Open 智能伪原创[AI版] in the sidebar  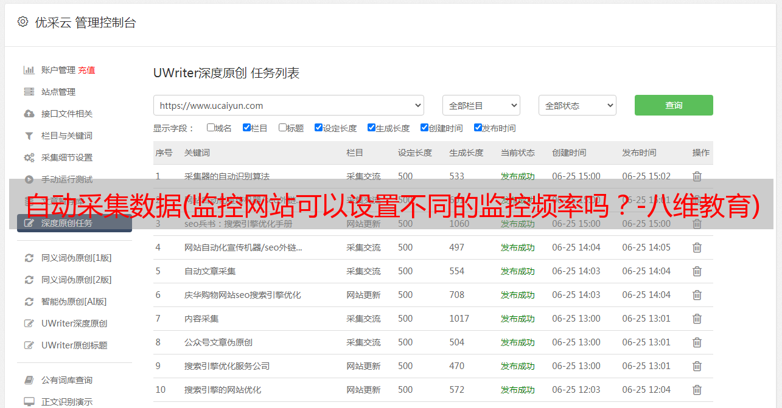[x=74, y=302]
